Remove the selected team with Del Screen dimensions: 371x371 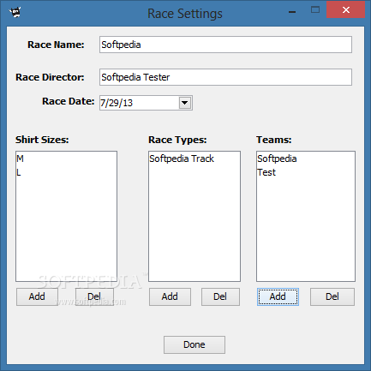[x=332, y=296]
